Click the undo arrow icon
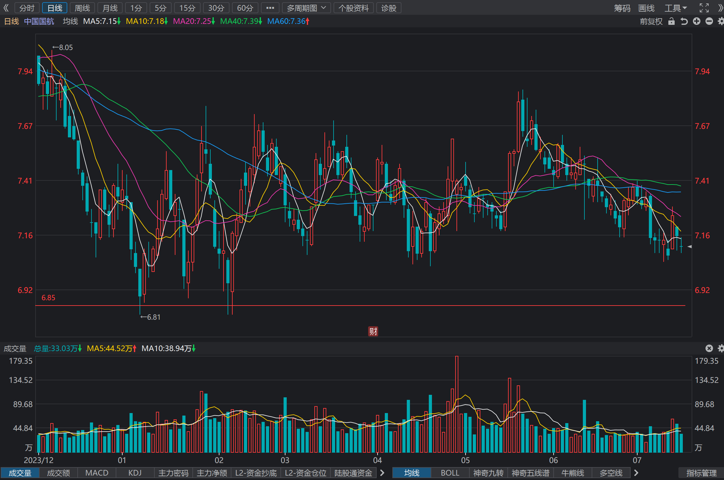724x480 pixels. click(684, 21)
